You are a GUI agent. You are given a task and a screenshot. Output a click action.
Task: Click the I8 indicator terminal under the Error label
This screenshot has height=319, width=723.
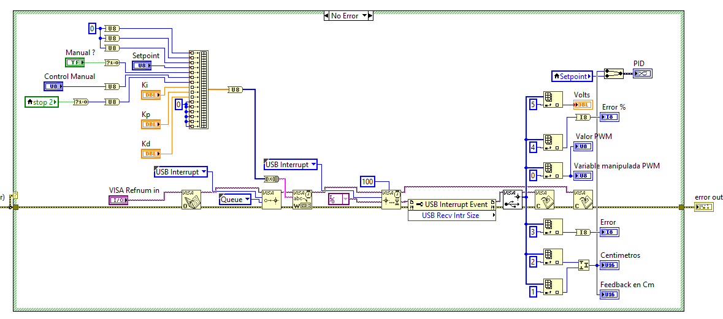610,232
